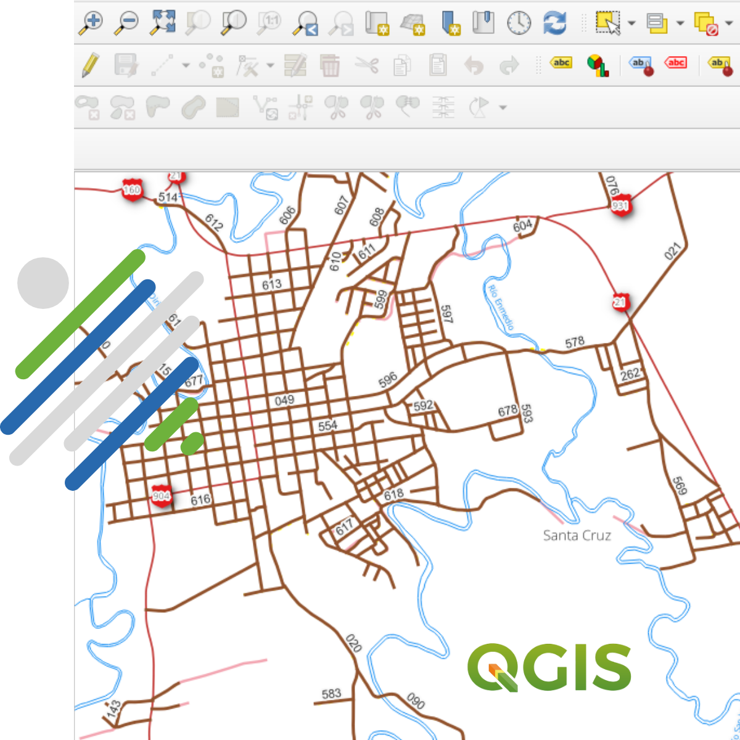Click the greyed Zoom Next icon
The width and height of the screenshot is (740, 740).
click(x=340, y=23)
